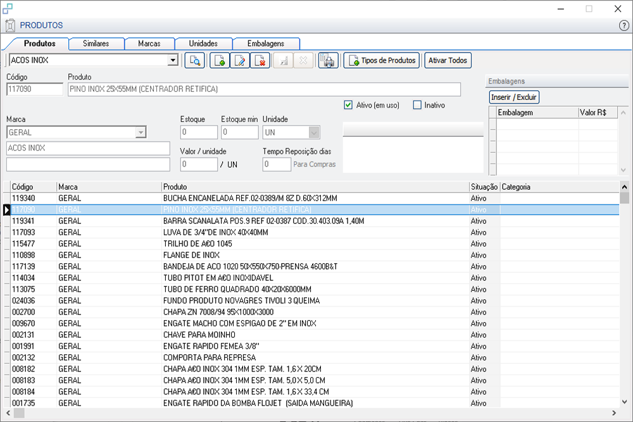Click the Embalagens panel scroll down arrow

pyautogui.click(x=624, y=170)
